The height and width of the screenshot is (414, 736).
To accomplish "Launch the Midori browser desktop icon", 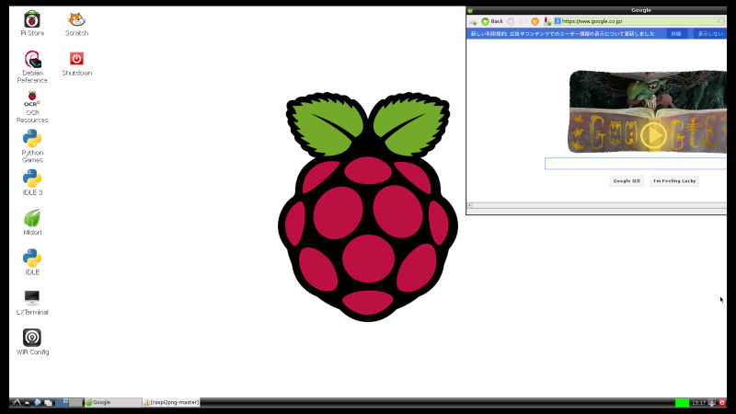I will click(x=32, y=218).
